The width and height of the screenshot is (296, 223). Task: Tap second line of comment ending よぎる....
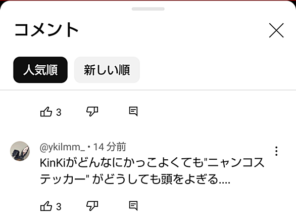[x=135, y=179]
